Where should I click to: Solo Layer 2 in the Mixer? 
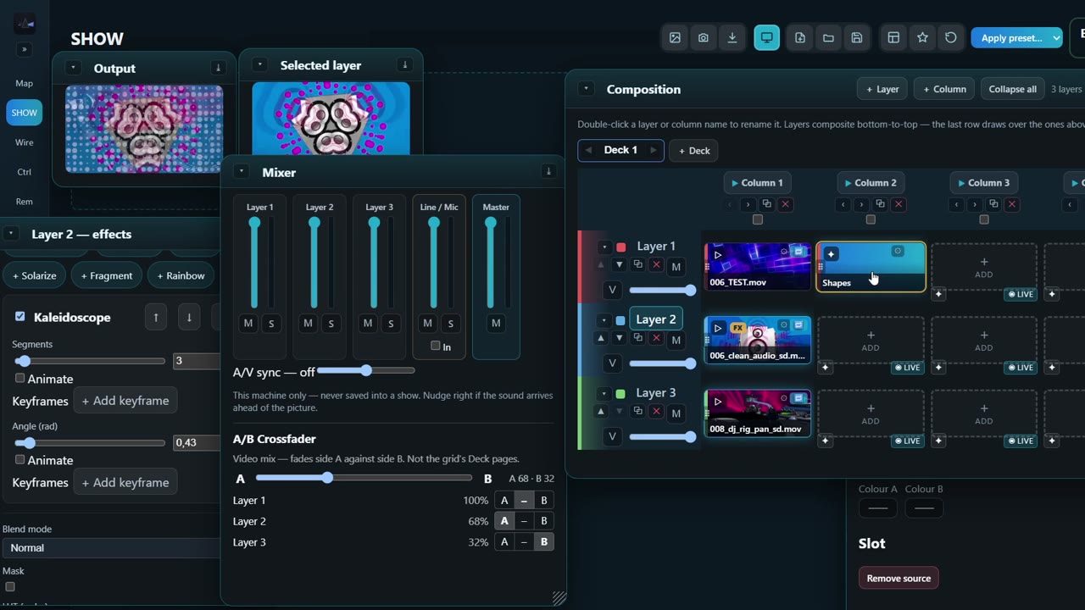point(331,323)
